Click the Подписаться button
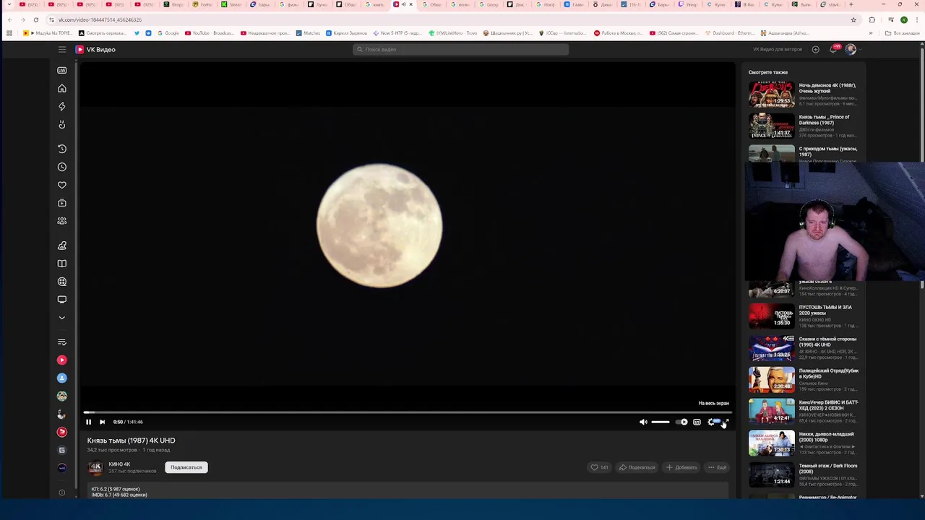This screenshot has width=925, height=520. click(x=186, y=467)
